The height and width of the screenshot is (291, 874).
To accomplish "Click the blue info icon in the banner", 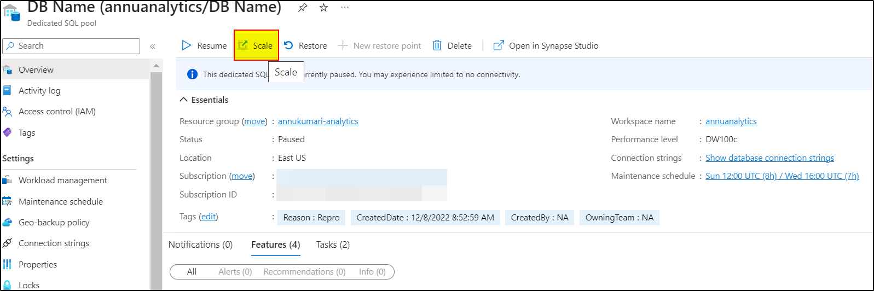I will click(192, 74).
